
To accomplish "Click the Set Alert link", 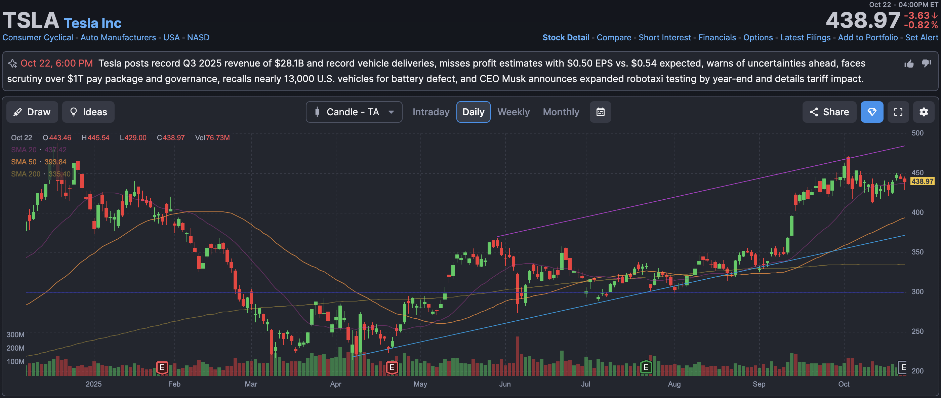I will (x=921, y=38).
